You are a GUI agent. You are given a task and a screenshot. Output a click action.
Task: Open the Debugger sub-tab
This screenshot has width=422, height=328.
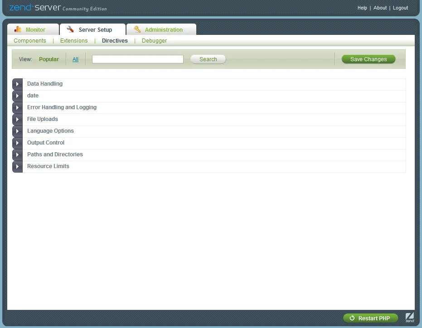point(154,41)
